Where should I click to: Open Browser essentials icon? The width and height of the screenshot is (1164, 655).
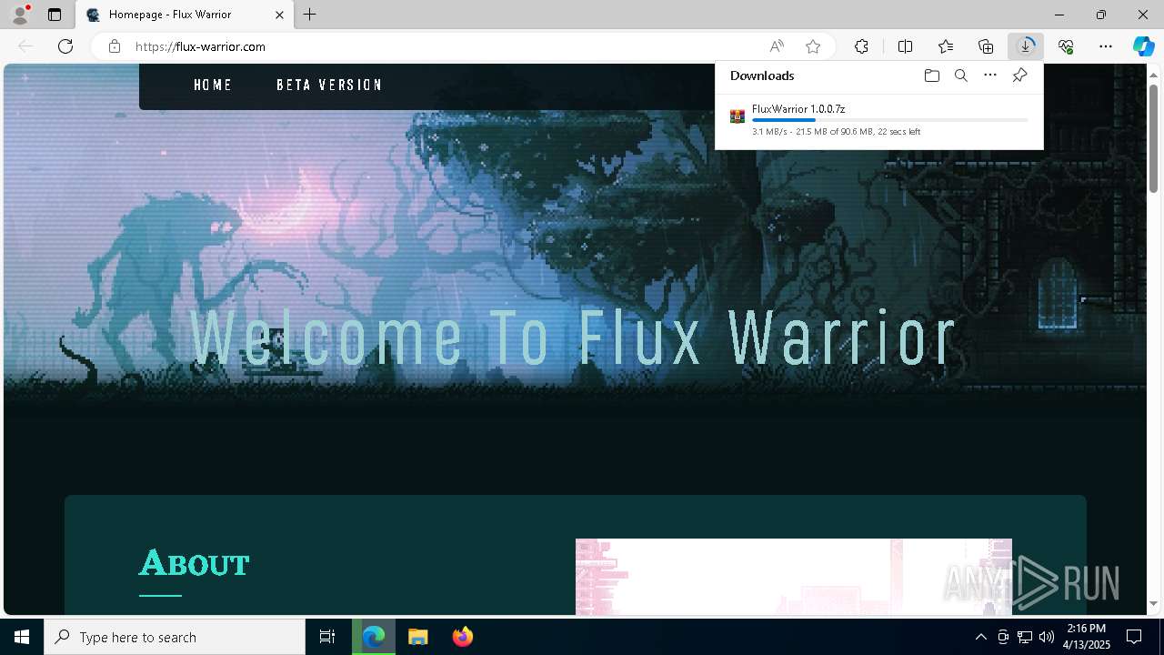1066,46
